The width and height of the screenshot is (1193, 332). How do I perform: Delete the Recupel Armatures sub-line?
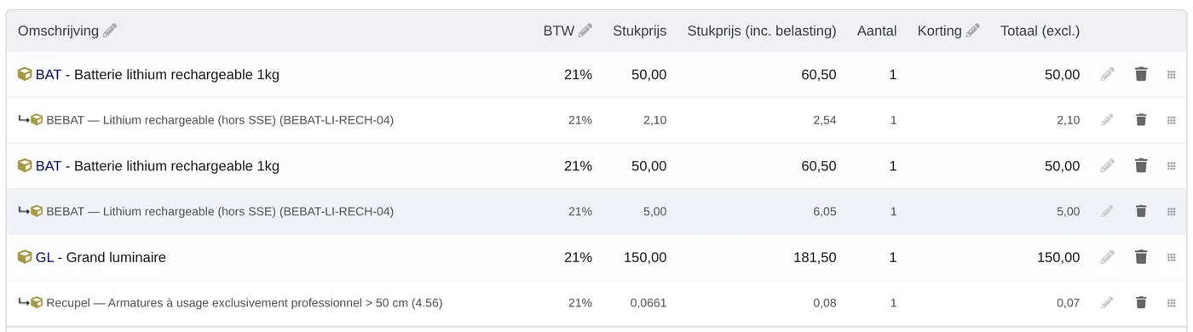coord(1141,302)
